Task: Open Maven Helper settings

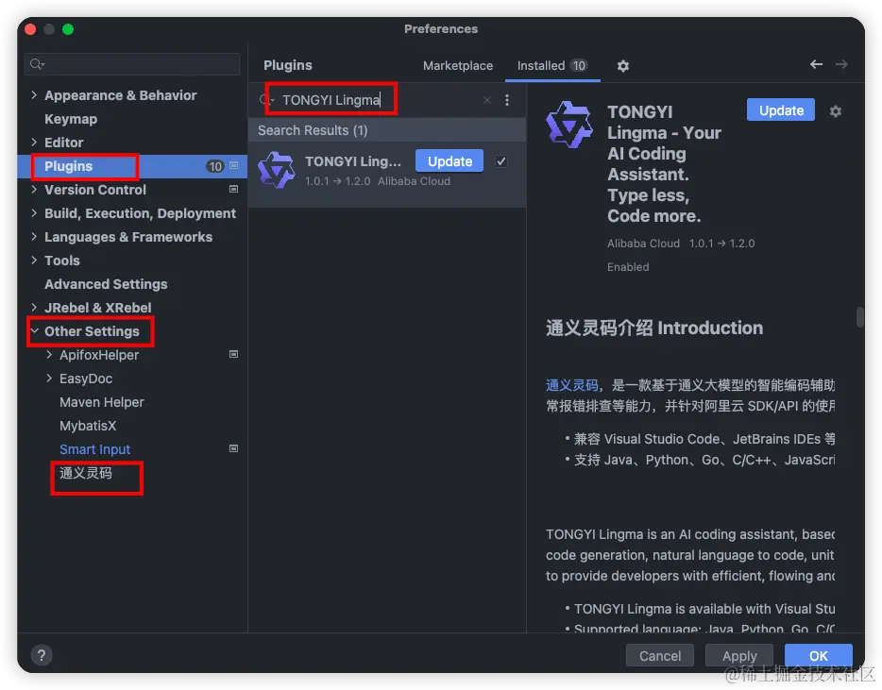Action: tap(102, 403)
